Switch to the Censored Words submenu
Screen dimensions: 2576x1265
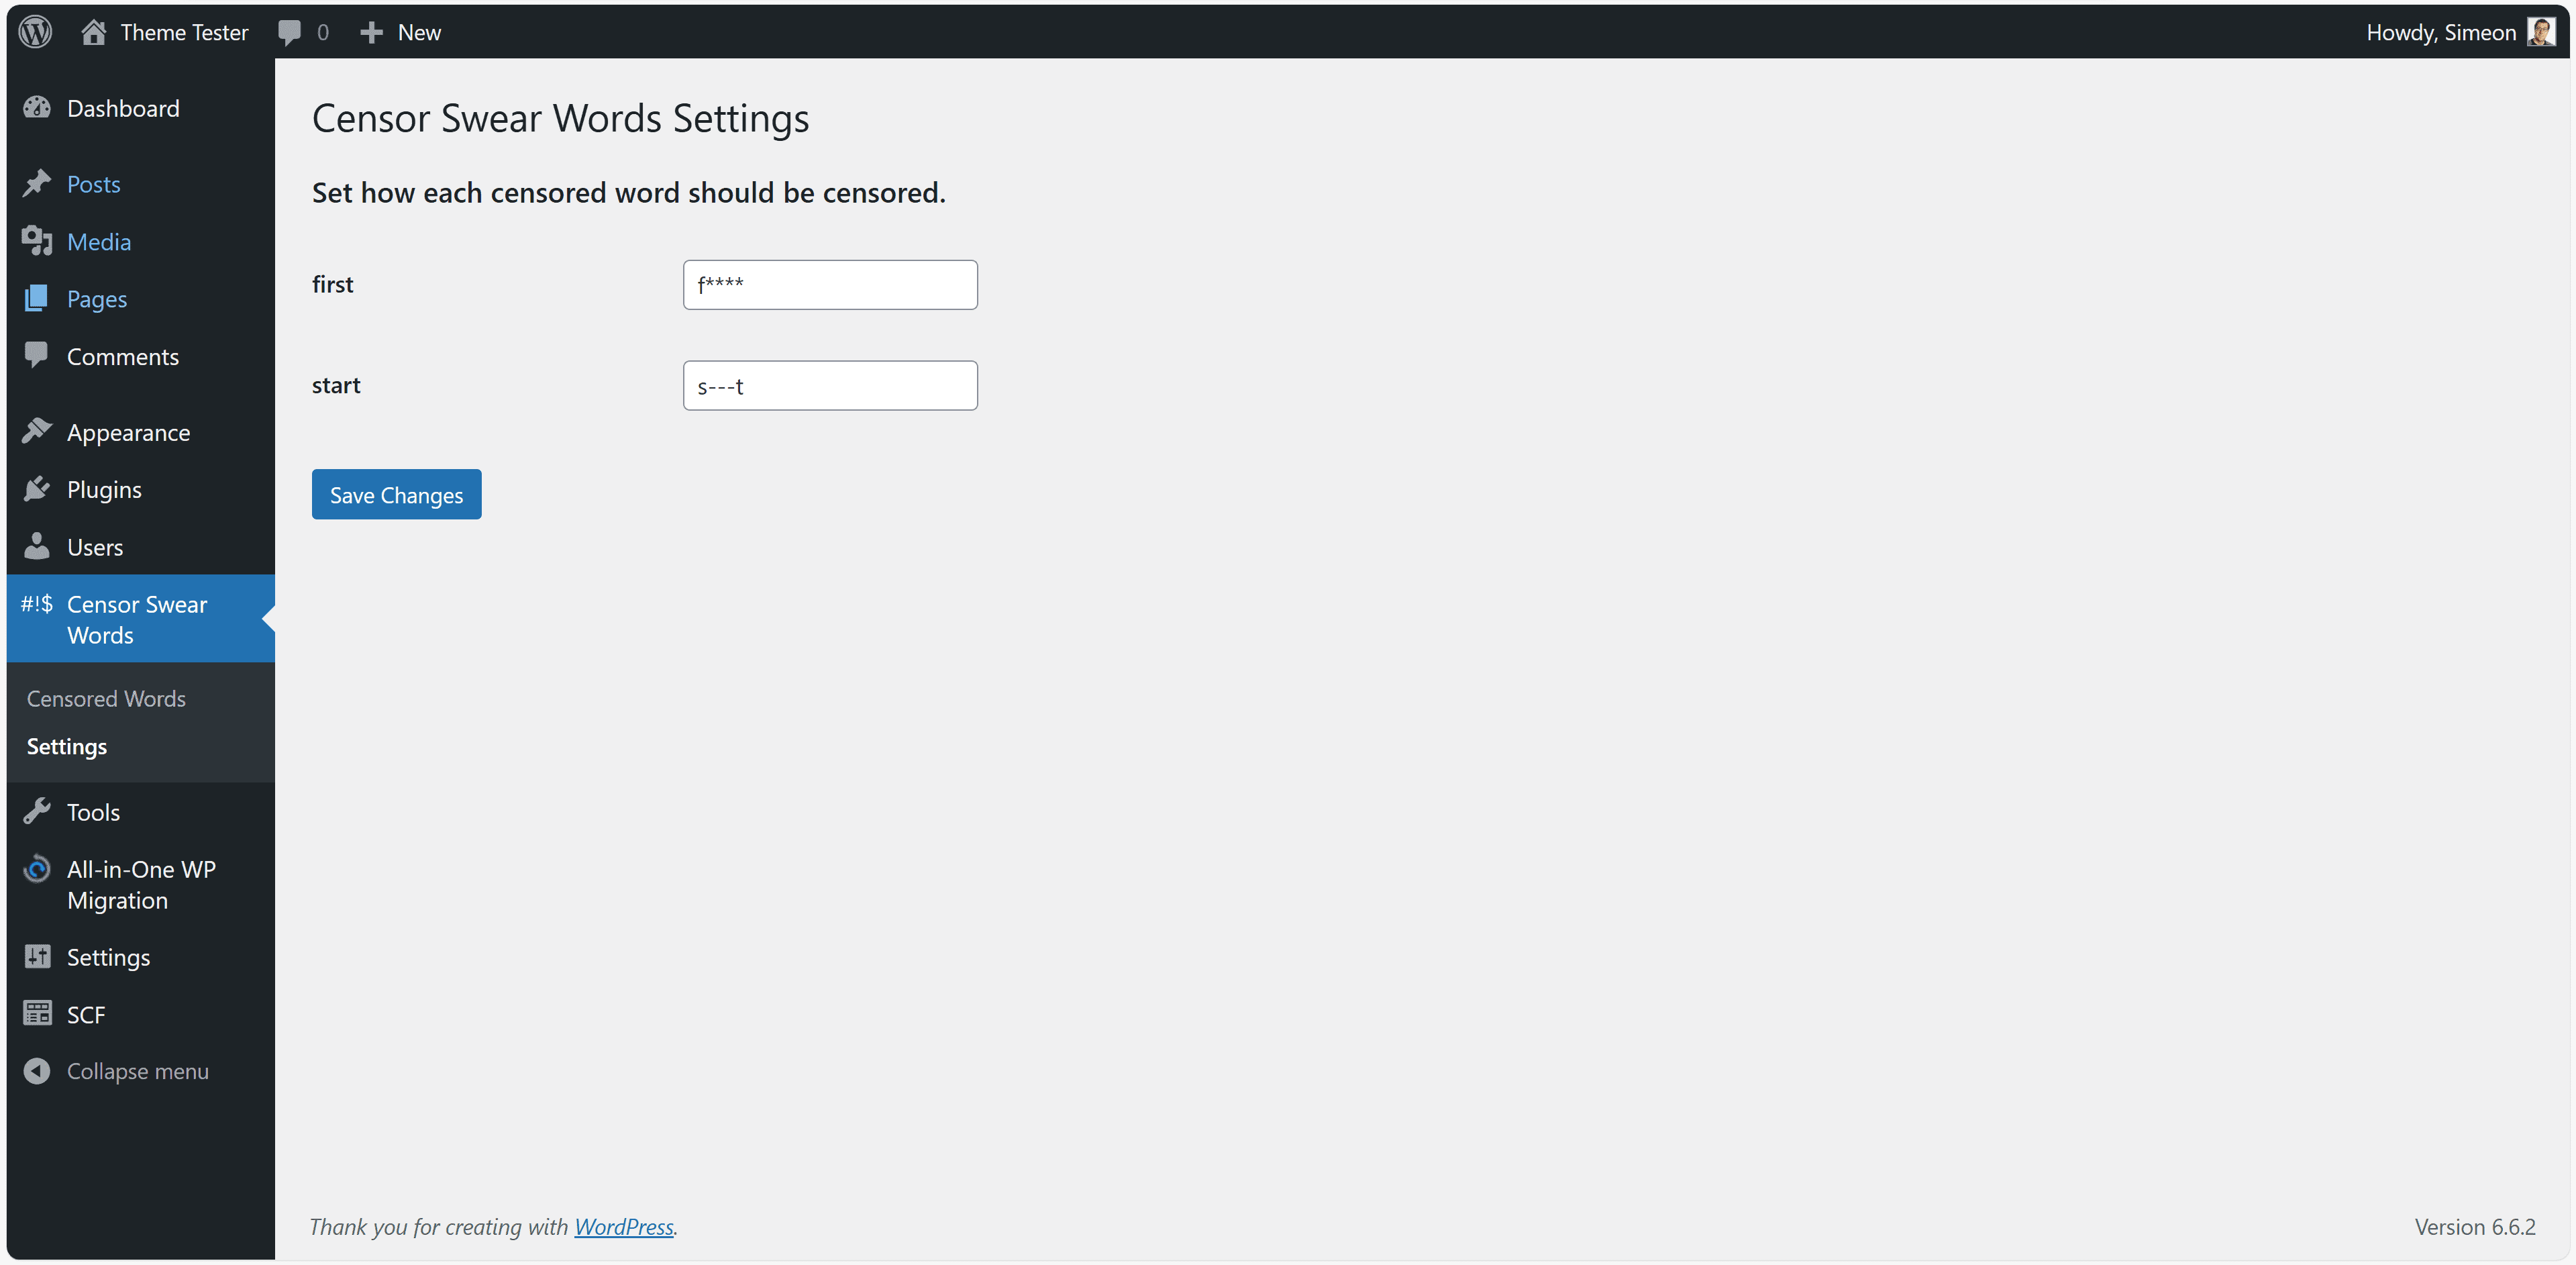[x=106, y=698]
